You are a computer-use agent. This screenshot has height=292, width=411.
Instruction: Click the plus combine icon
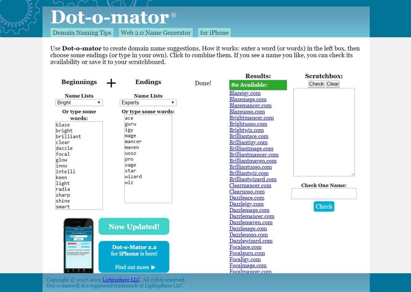(x=111, y=83)
